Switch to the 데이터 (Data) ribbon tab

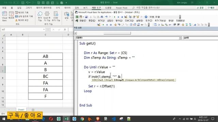(x=67, y=8)
